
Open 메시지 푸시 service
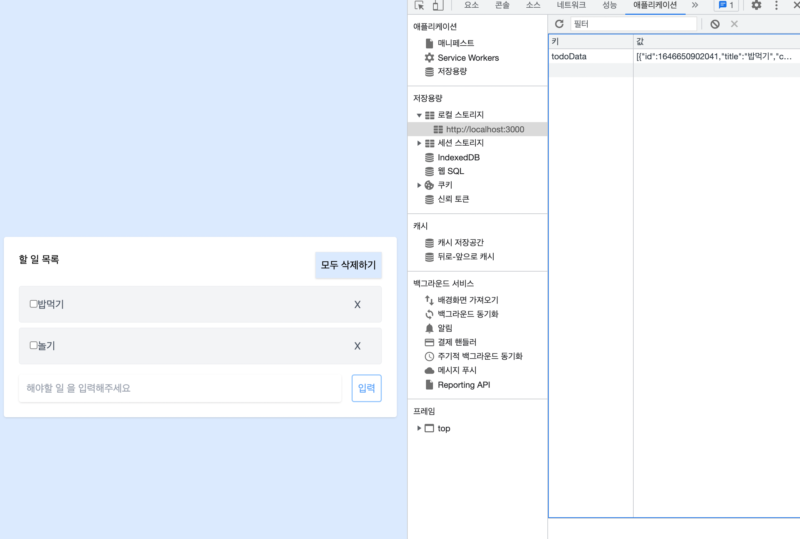457,370
